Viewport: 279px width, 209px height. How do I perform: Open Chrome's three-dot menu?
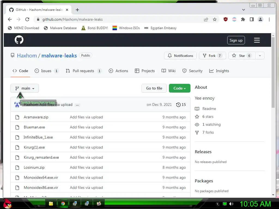coord(269,19)
